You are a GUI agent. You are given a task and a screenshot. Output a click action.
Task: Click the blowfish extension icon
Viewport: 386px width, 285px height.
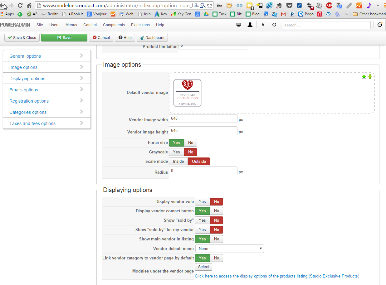[x=229, y=5]
